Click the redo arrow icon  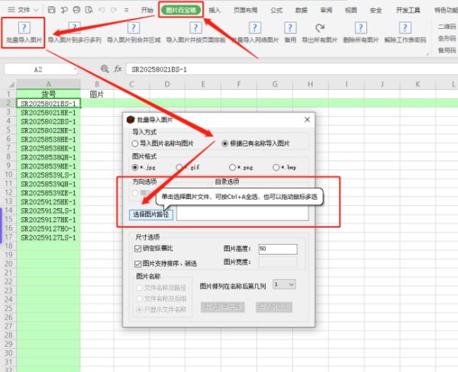tap(114, 10)
